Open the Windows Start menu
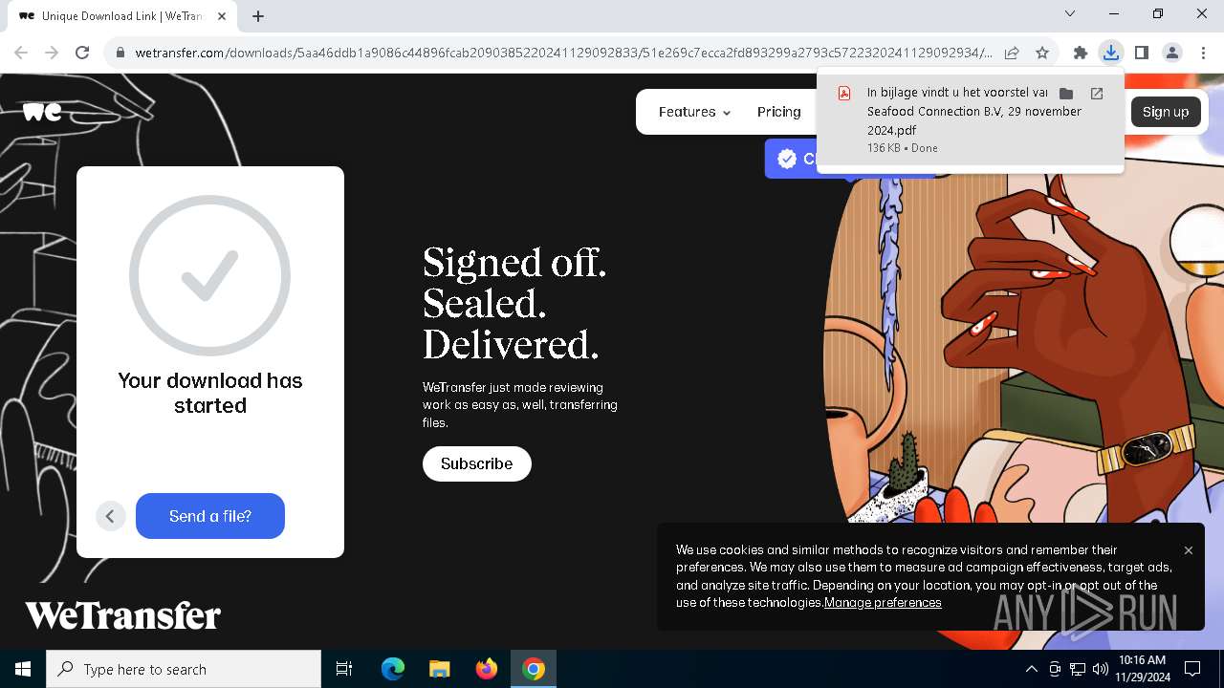This screenshot has width=1224, height=688. click(x=23, y=669)
